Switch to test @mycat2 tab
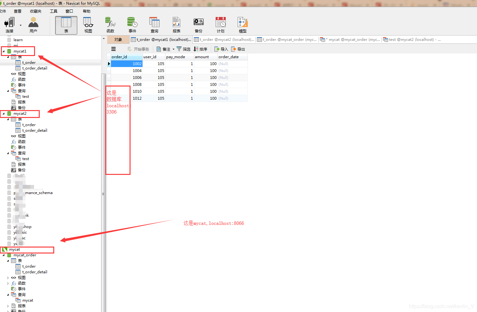 pyautogui.click(x=412, y=40)
